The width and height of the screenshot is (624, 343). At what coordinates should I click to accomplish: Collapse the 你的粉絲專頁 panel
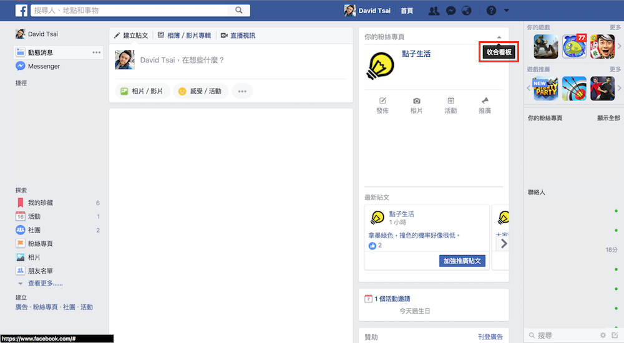pos(499,37)
